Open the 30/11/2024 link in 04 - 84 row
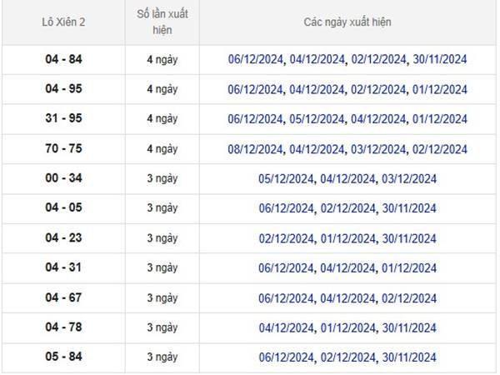This screenshot has width=500, height=375. tap(440, 59)
